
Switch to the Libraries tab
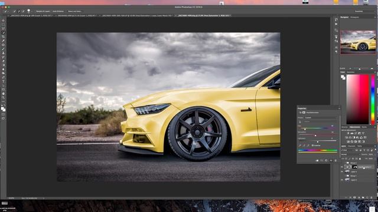coord(345,127)
